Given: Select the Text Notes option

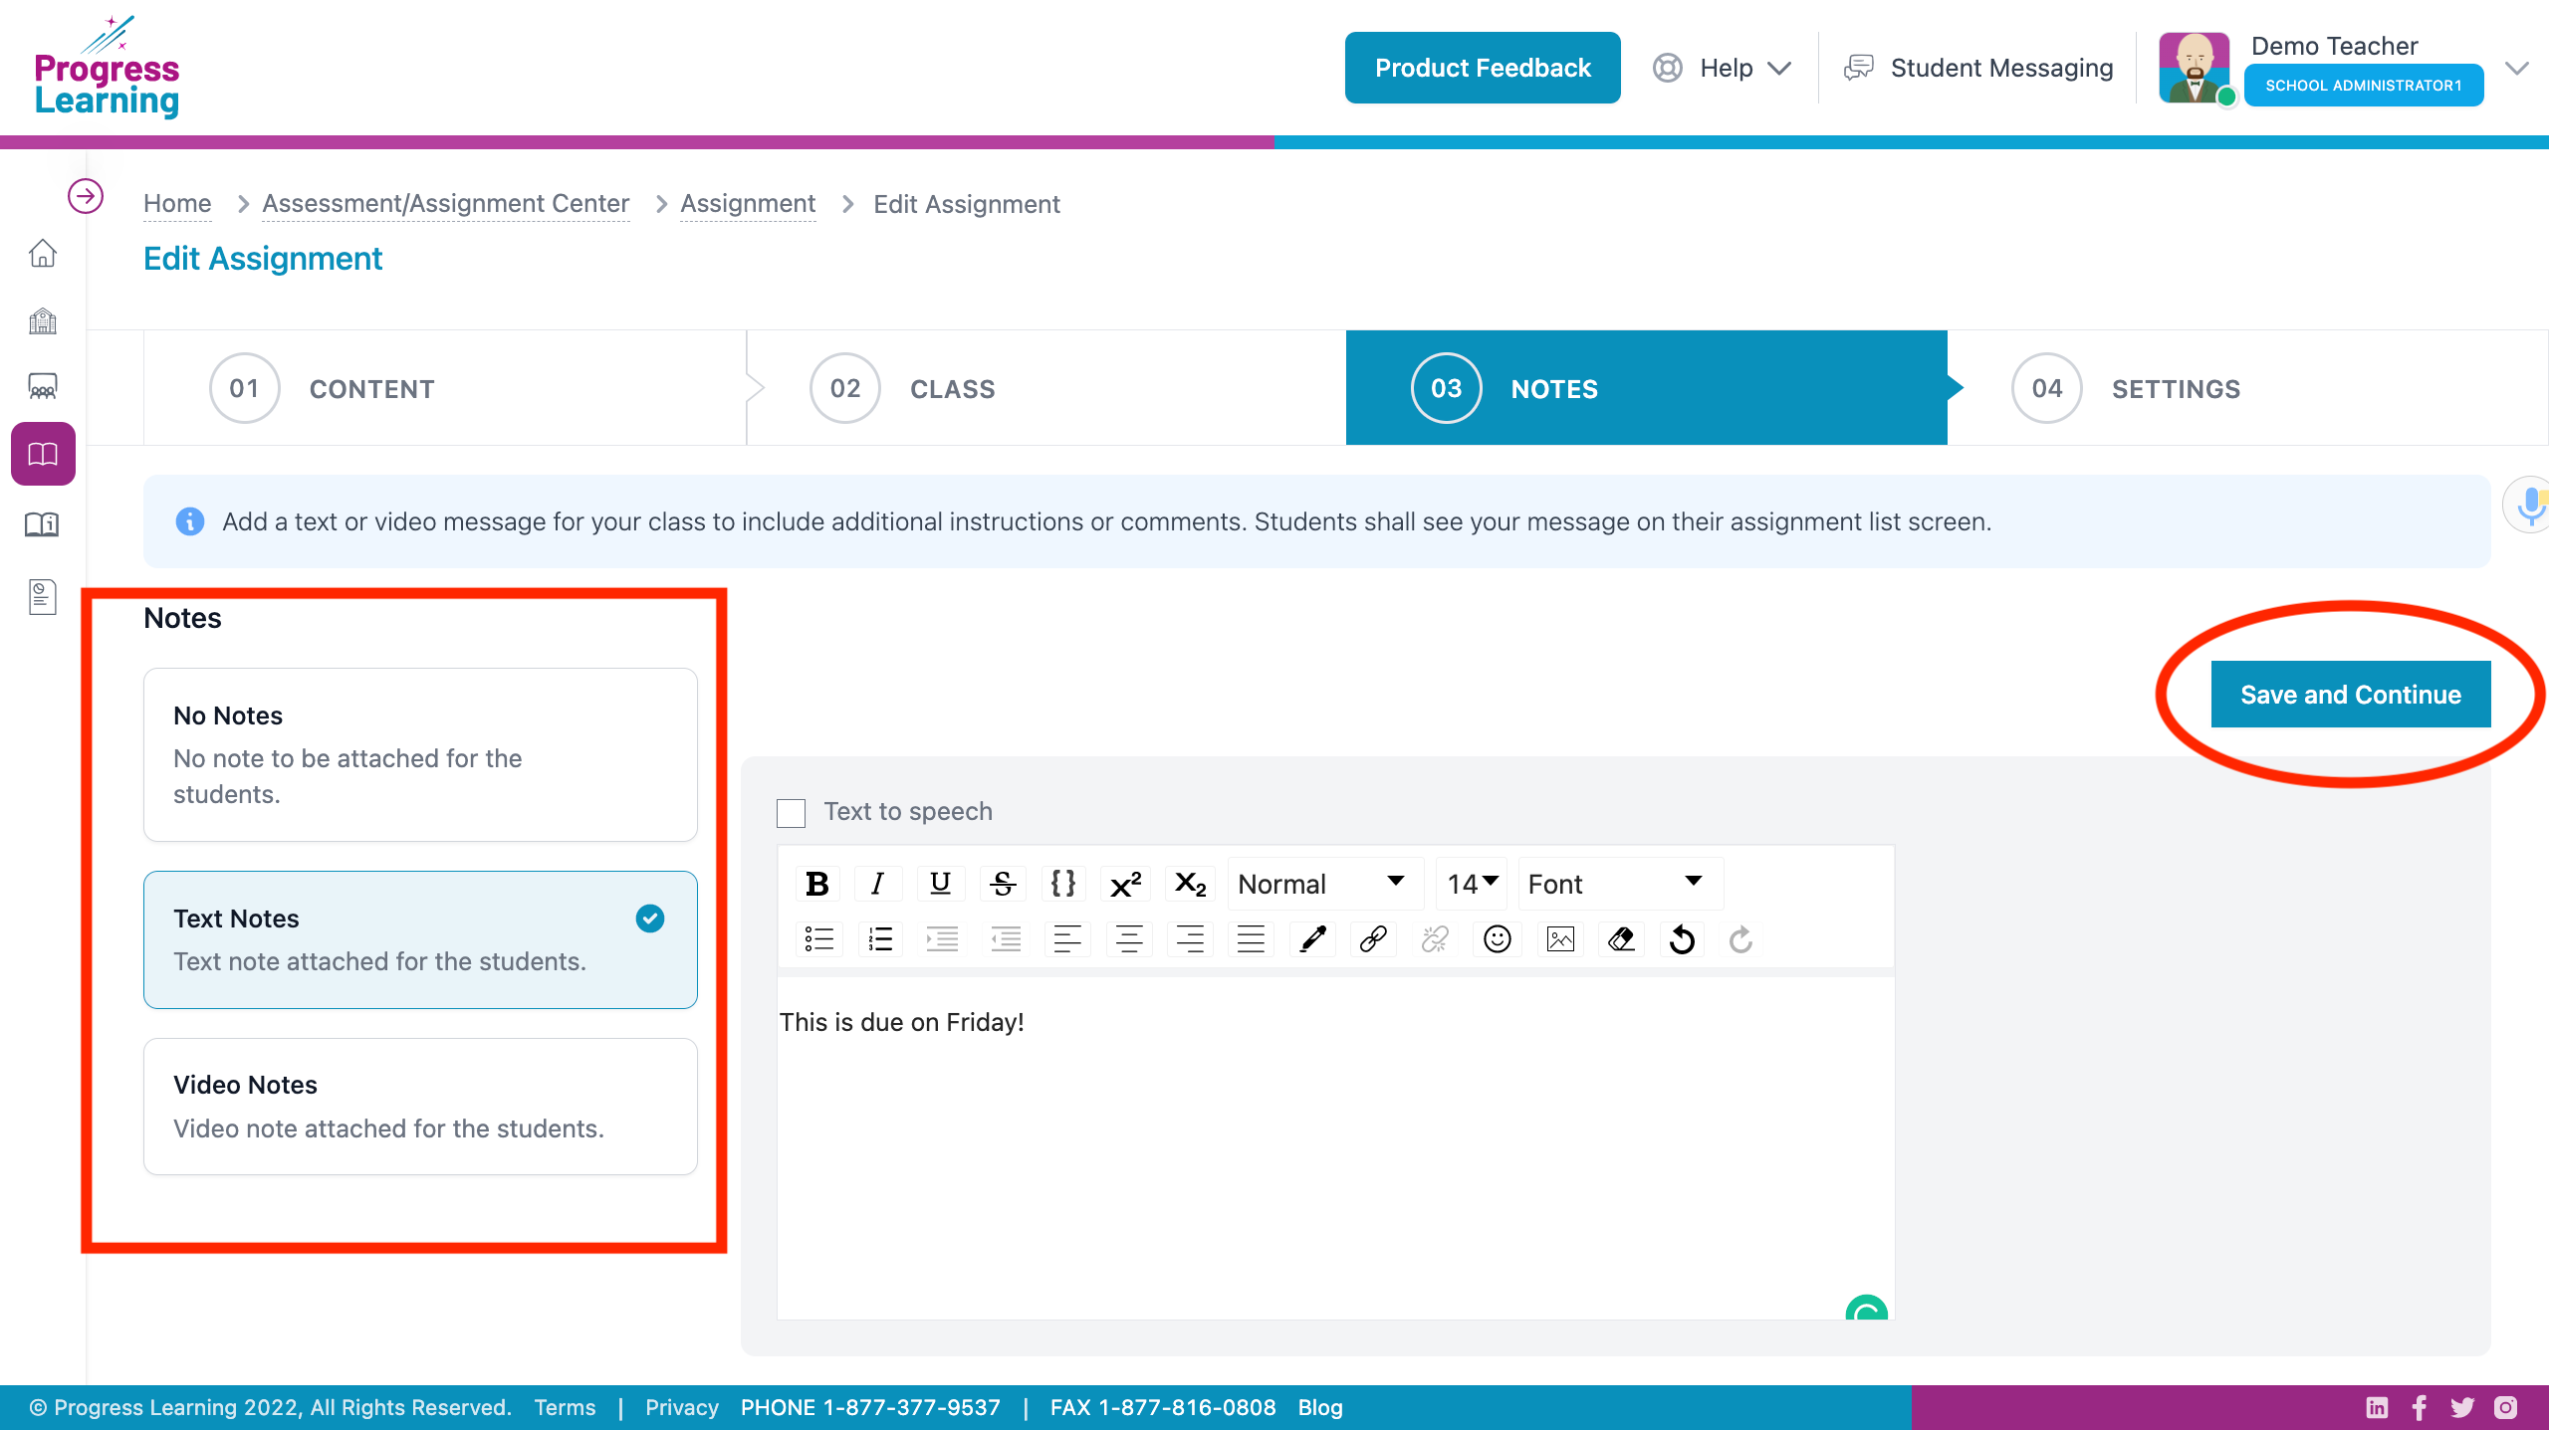Looking at the screenshot, I should (420, 939).
